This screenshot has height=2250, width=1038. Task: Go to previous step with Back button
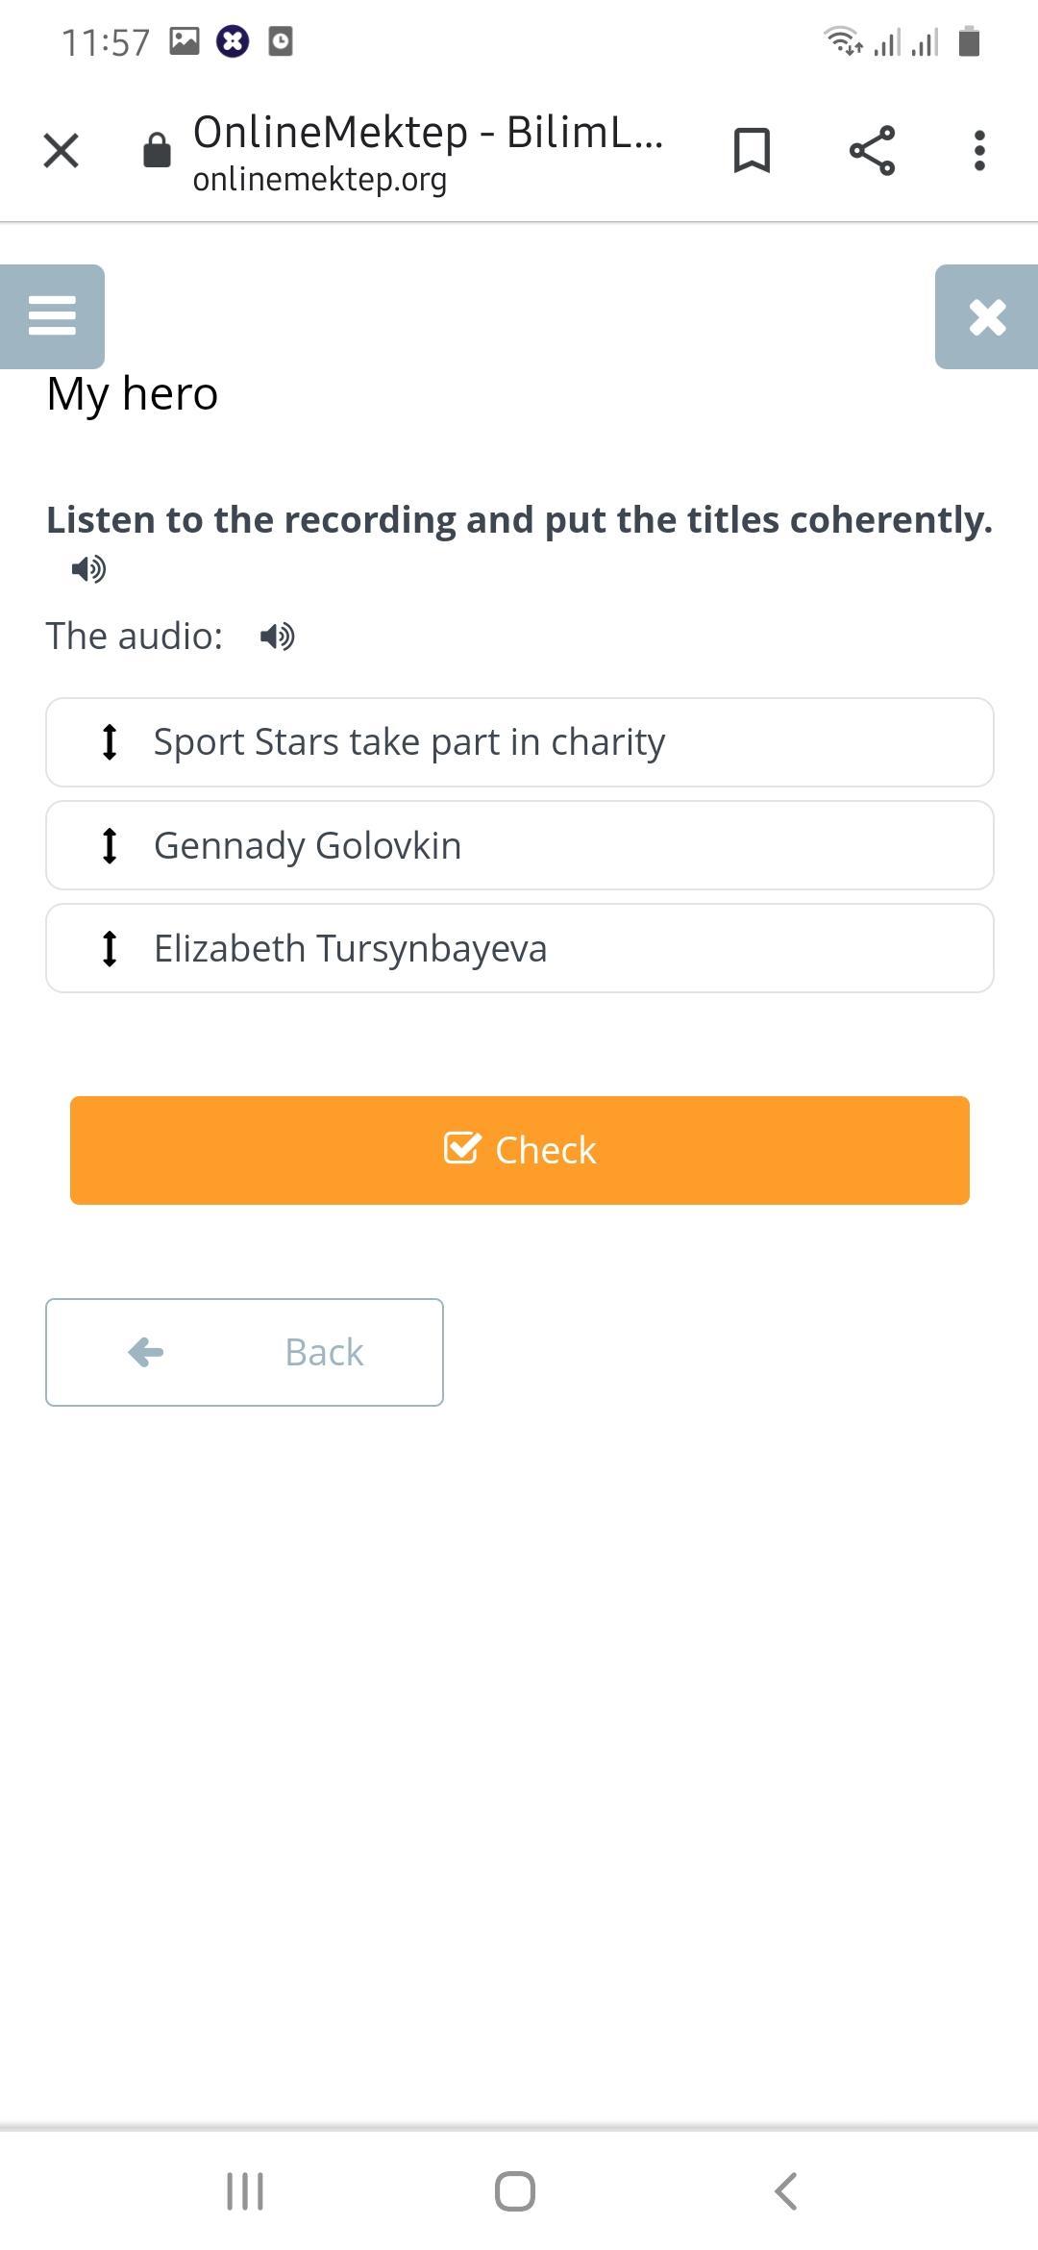coord(244,1352)
